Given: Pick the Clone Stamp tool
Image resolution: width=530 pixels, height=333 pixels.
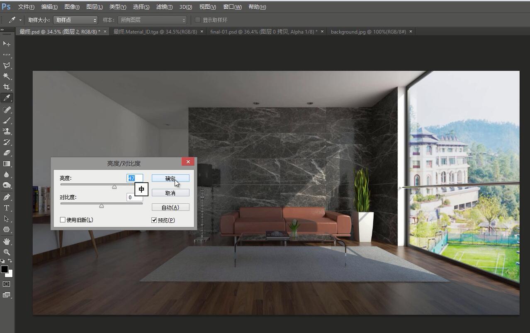Looking at the screenshot, I should (x=7, y=131).
